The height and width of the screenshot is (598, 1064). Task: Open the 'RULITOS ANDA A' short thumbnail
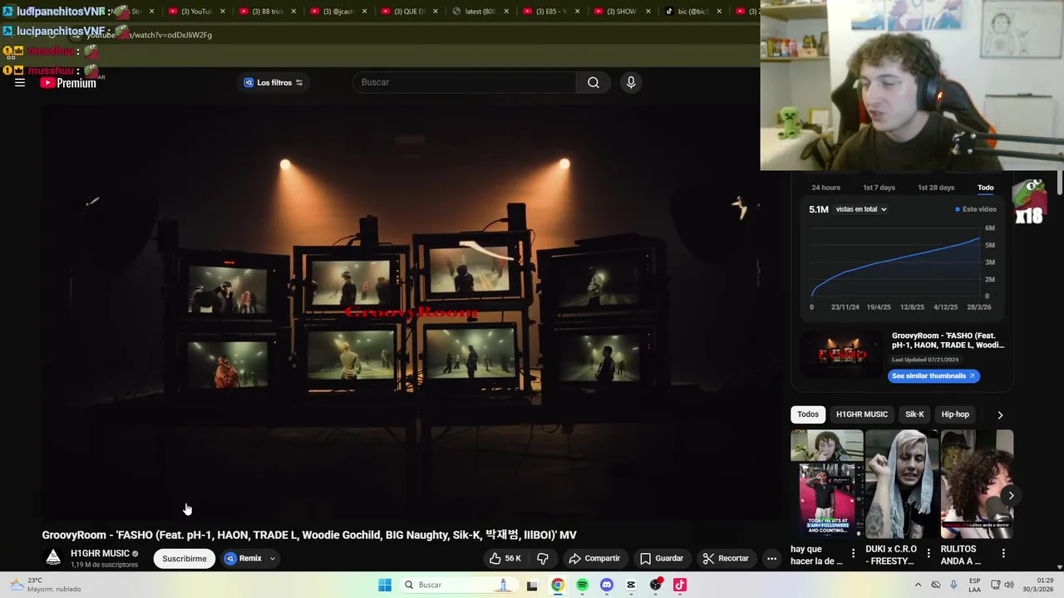(977, 484)
